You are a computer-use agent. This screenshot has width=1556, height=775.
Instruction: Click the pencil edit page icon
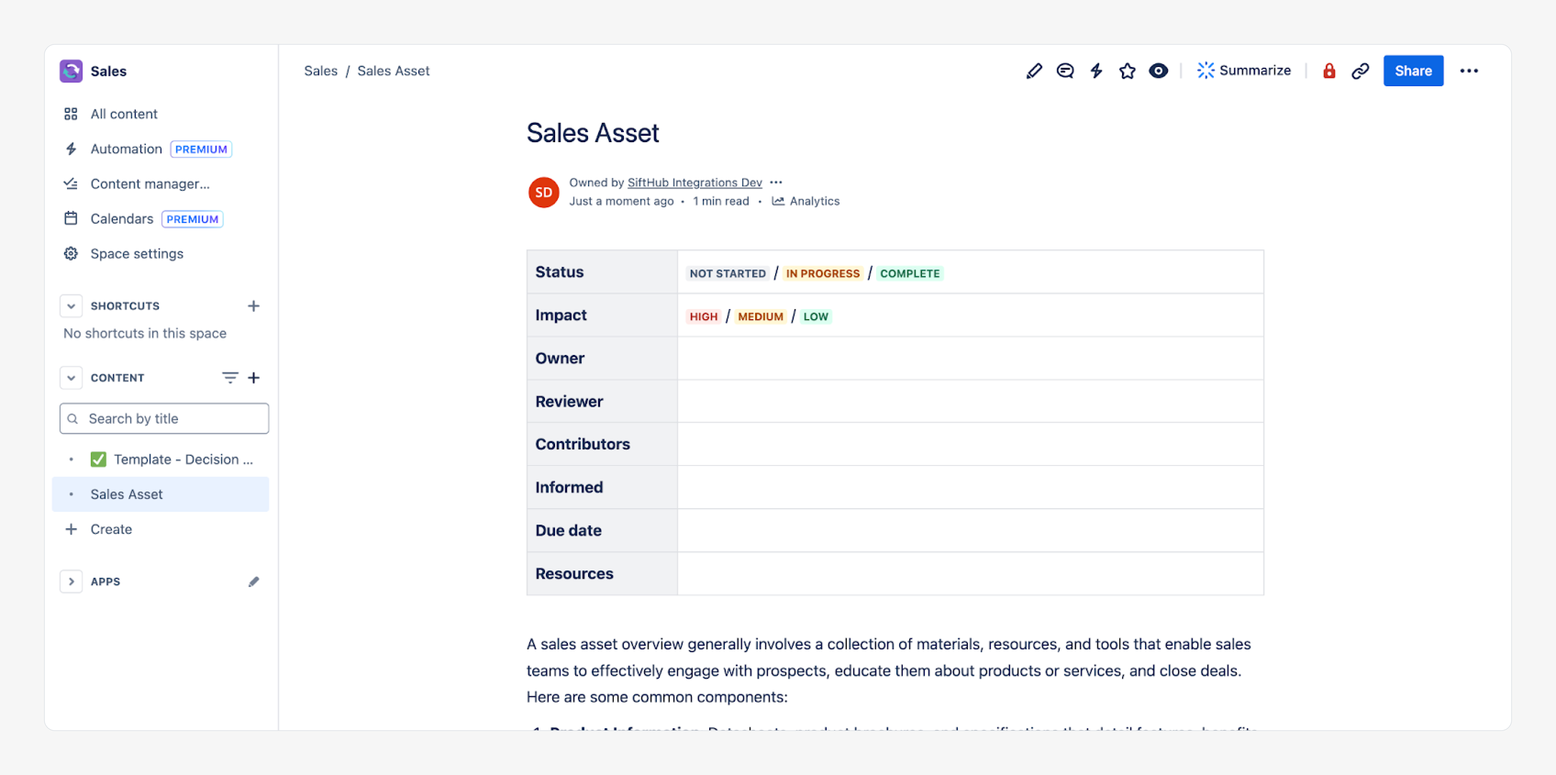1034,71
